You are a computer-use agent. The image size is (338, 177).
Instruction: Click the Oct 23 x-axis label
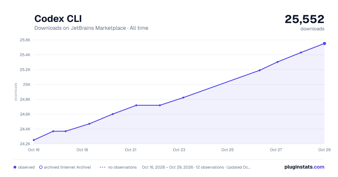[x=179, y=150]
